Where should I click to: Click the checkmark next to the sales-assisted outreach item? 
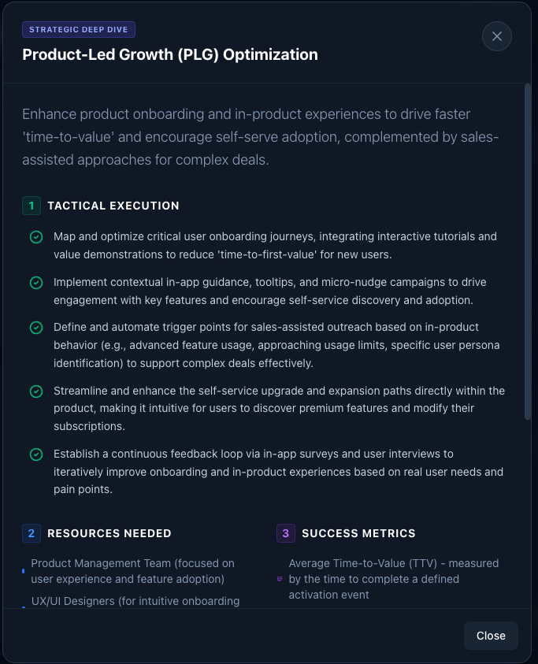pos(35,327)
